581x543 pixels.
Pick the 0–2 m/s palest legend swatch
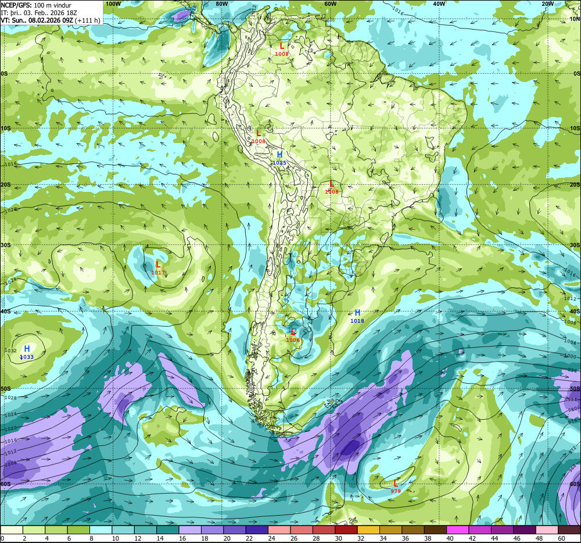12,529
